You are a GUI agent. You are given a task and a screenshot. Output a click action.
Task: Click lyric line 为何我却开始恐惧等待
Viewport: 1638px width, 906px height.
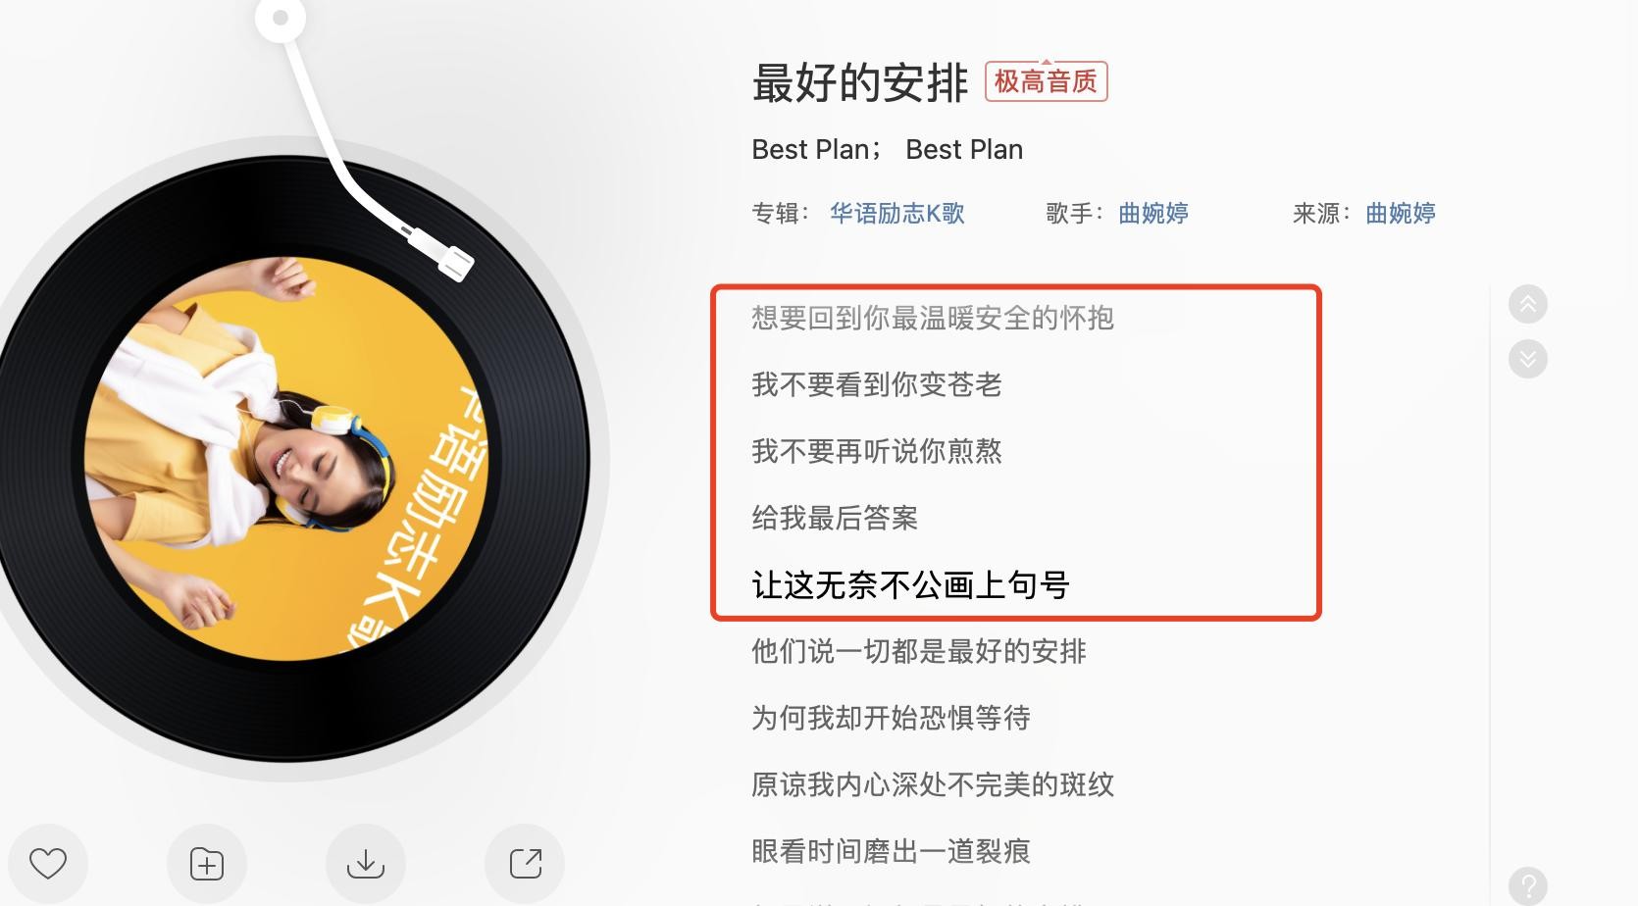click(x=891, y=718)
